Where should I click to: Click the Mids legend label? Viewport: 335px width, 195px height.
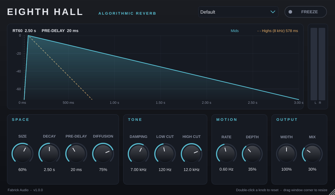click(234, 31)
